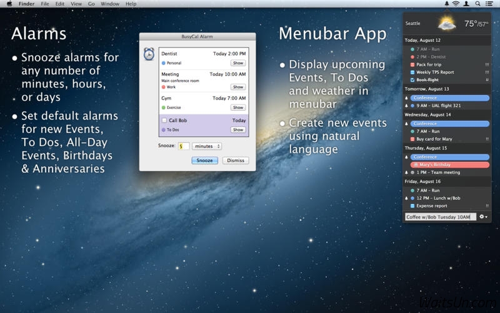Click the alarm clock icon in BusyCal Alarm

149,54
